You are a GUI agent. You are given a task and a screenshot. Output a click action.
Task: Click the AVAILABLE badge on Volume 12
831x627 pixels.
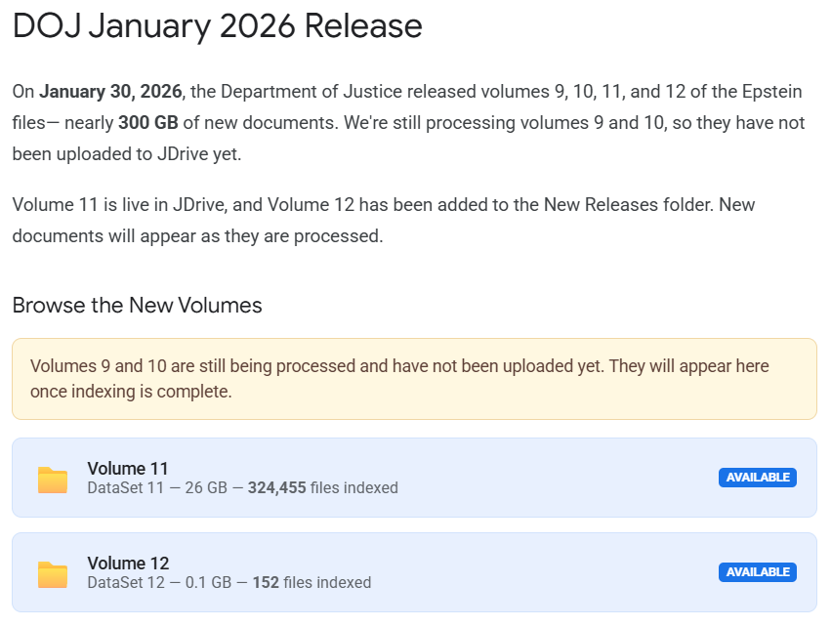757,572
